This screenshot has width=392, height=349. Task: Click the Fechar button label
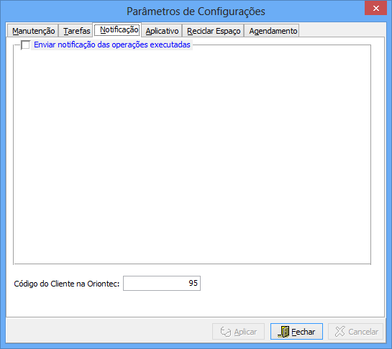pos(303,332)
